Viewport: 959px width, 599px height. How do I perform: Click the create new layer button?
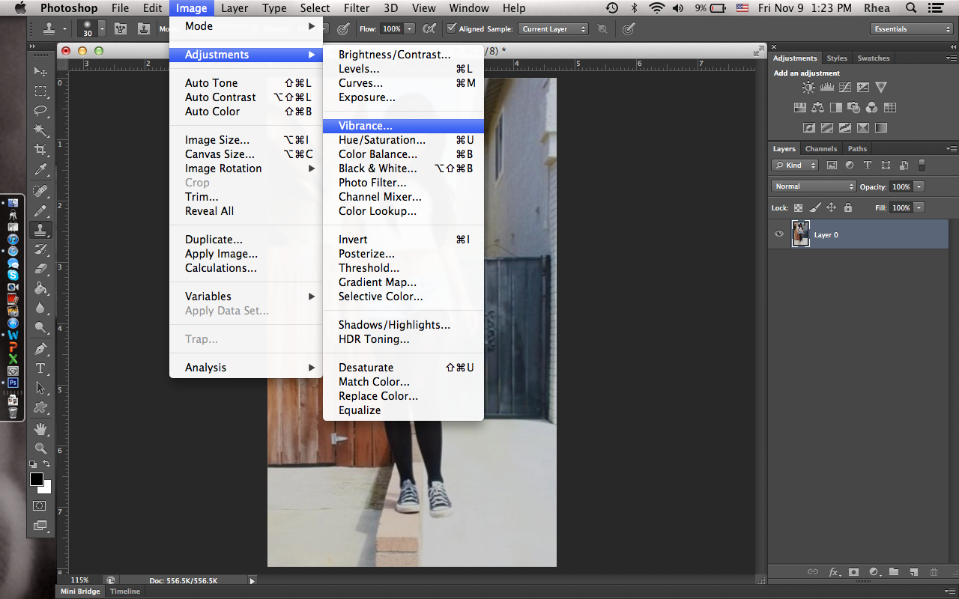(x=913, y=572)
